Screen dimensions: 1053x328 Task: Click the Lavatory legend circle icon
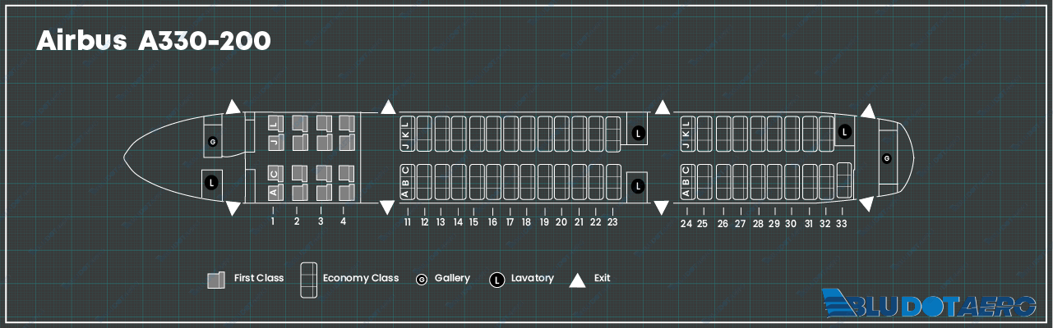tap(496, 280)
